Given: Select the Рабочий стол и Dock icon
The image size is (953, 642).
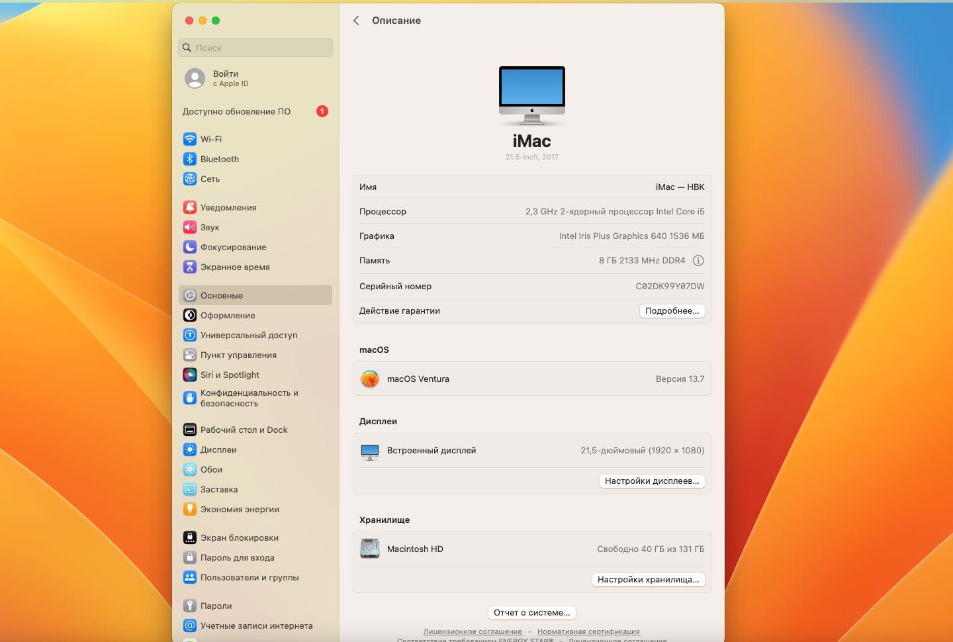Looking at the screenshot, I should point(190,430).
